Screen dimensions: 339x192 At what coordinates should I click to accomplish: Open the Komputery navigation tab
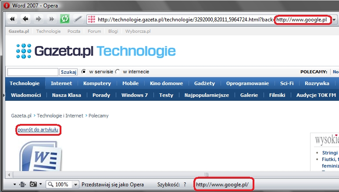click(97, 83)
